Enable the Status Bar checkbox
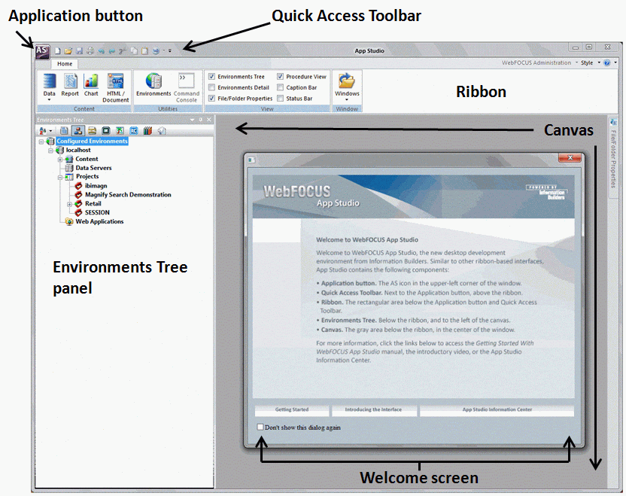This screenshot has height=496, width=626. tap(280, 99)
